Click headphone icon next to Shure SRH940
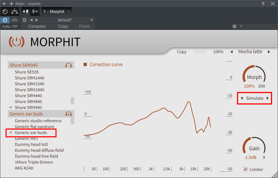Viewport: 278px width, 178px height. click(68, 65)
